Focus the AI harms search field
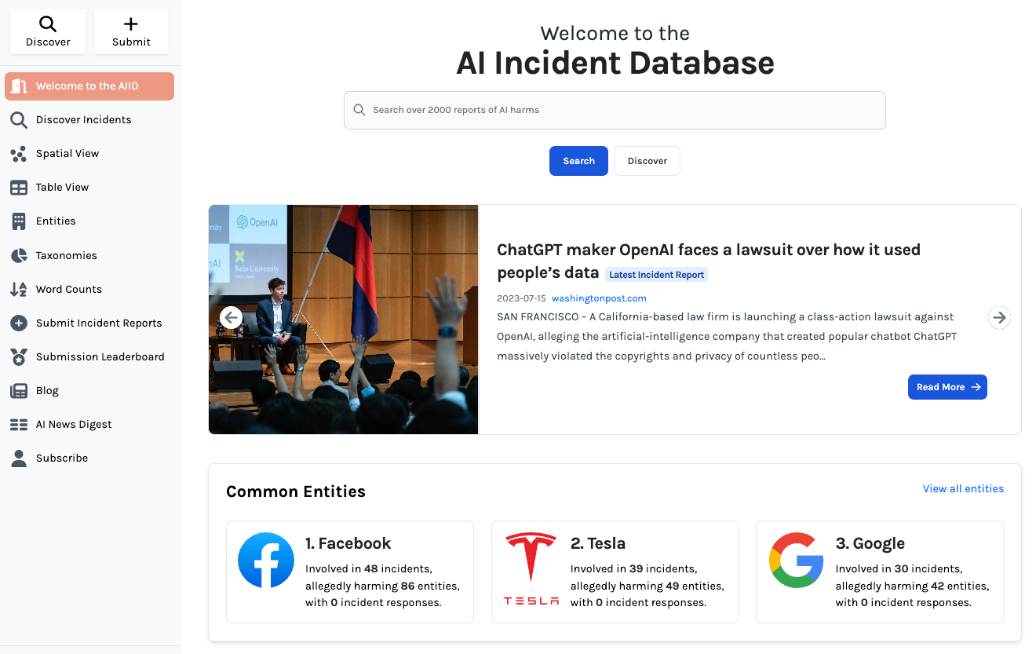This screenshot has width=1036, height=654. (x=615, y=110)
